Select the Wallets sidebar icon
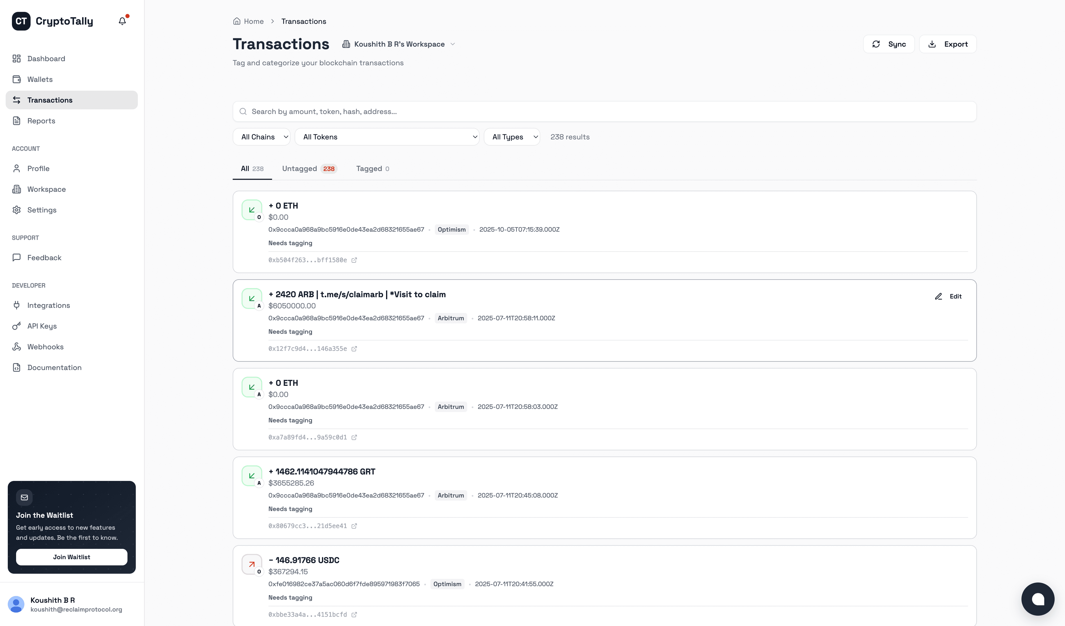 [x=17, y=79]
